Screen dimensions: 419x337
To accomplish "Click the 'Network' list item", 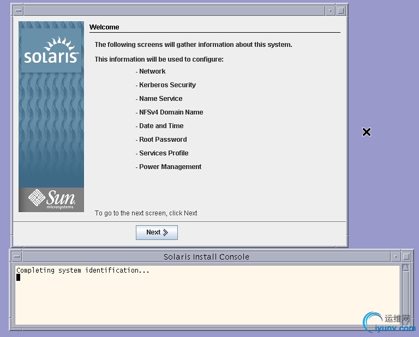I will [x=152, y=71].
